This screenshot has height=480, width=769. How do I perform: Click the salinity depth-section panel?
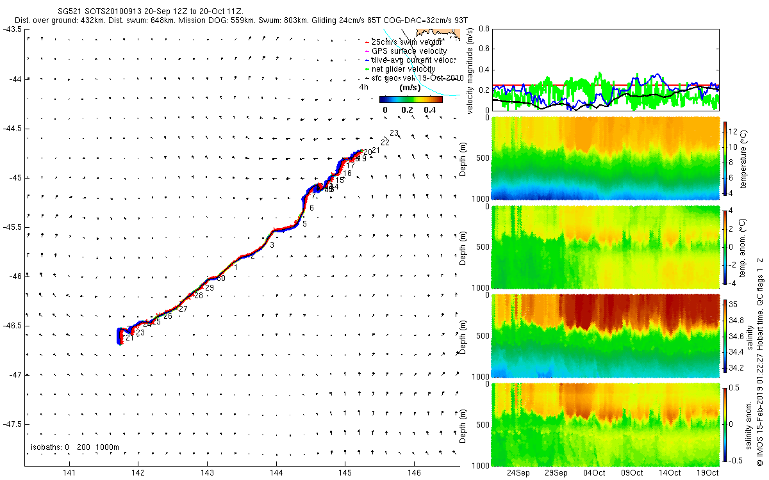coord(606,335)
